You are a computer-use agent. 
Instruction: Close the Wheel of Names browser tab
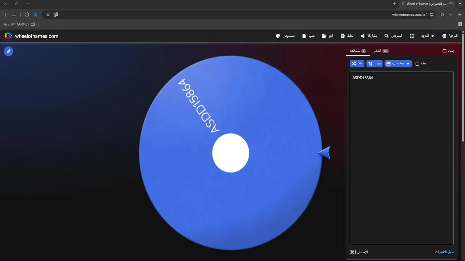tap(403, 4)
